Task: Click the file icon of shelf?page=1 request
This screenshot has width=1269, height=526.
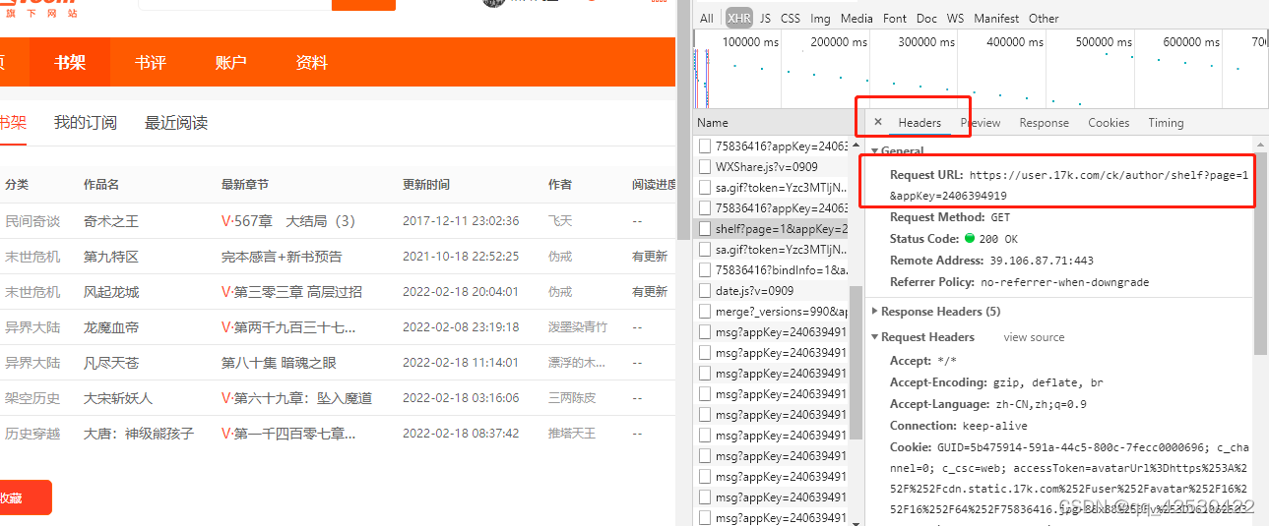Action: tap(705, 228)
